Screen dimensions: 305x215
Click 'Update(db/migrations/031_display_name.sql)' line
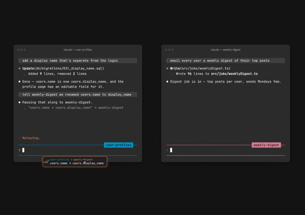63,68
